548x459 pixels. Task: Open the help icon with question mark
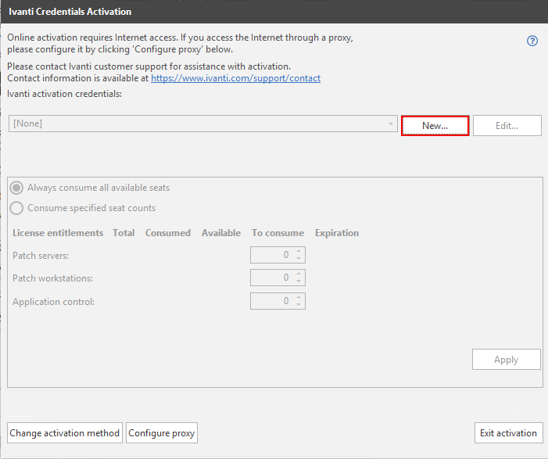(x=532, y=41)
